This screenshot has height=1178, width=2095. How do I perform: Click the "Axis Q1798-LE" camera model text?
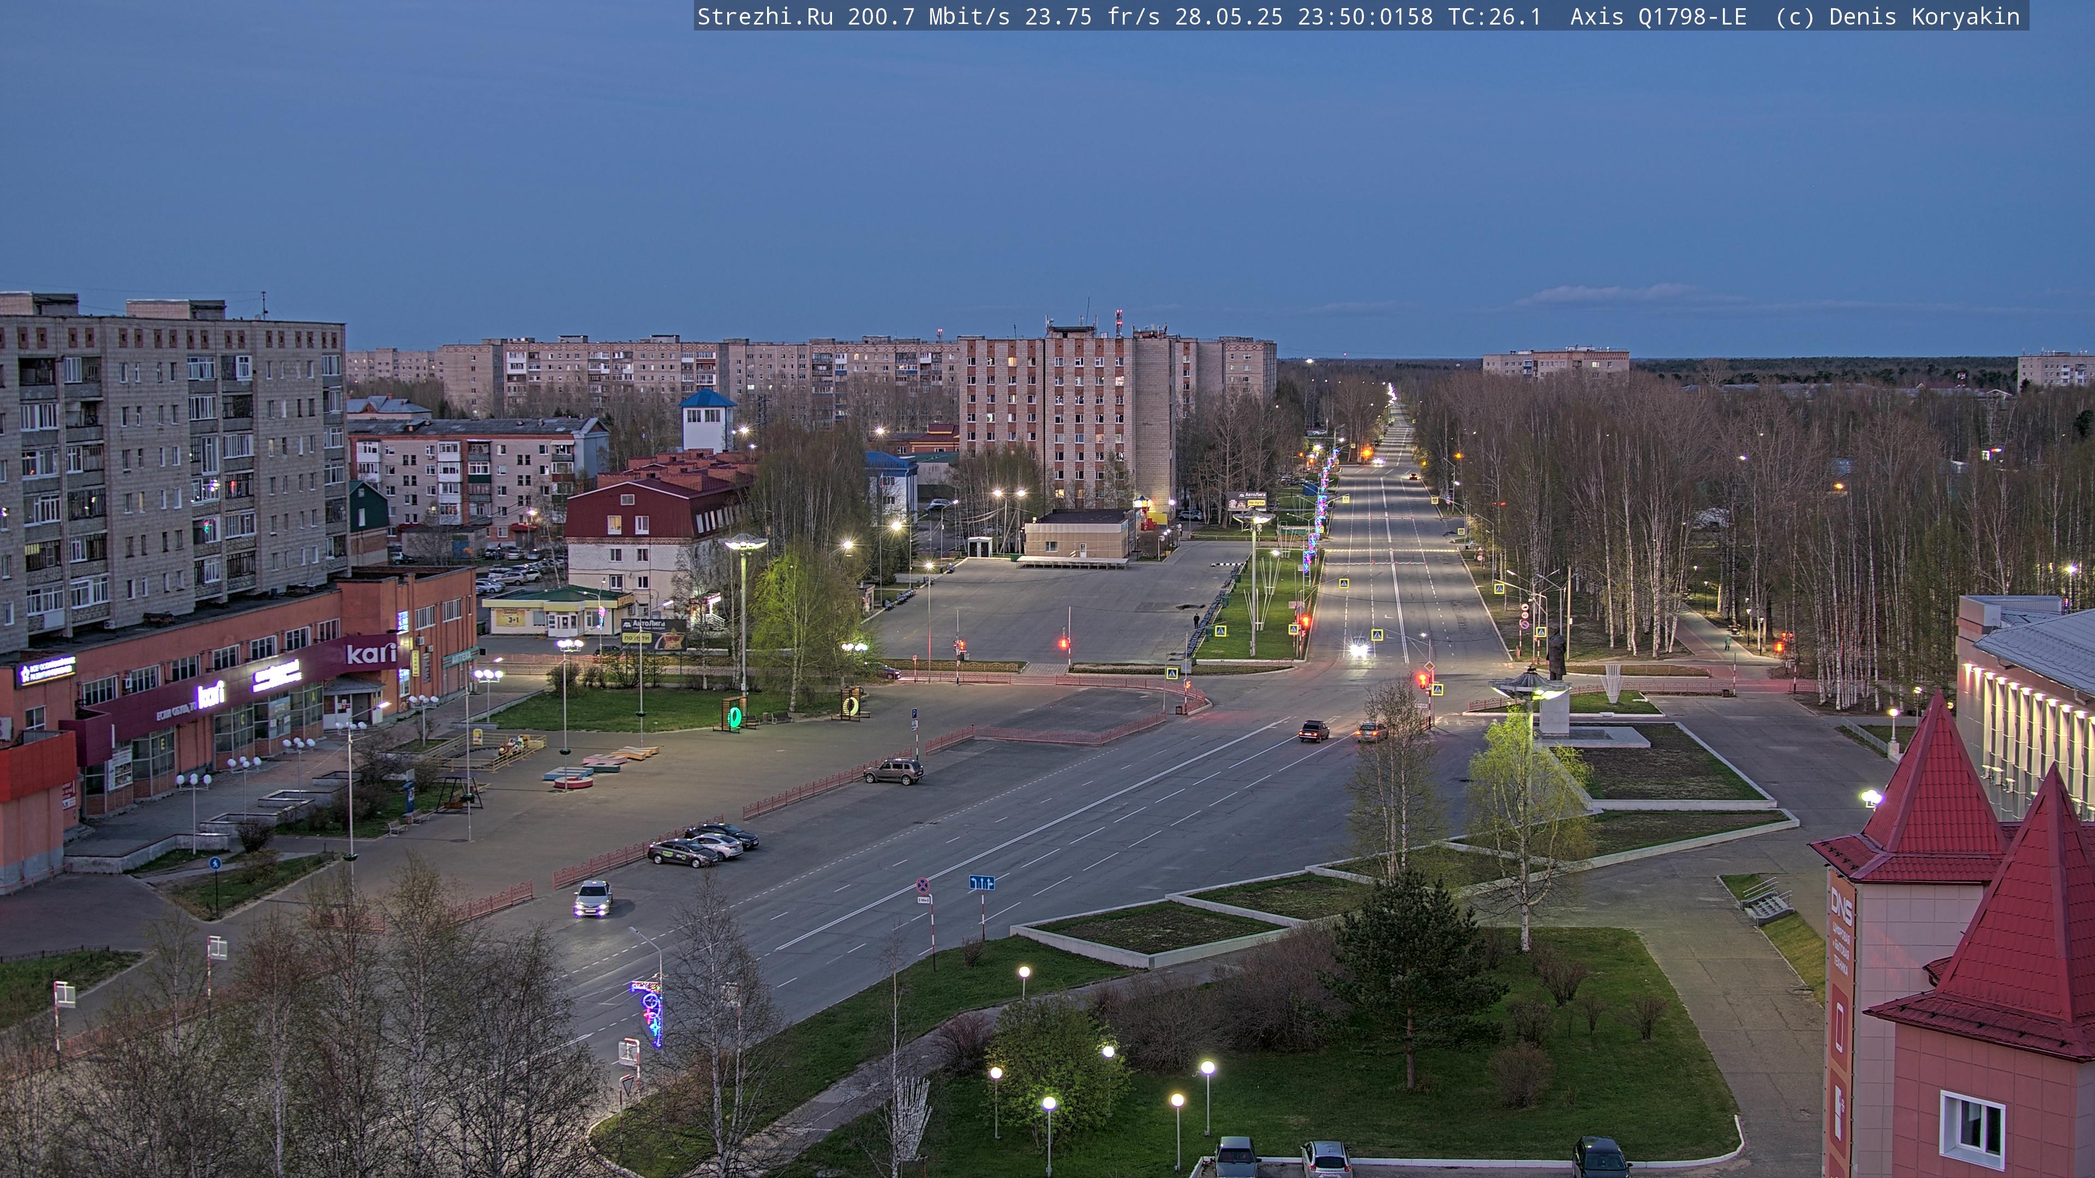coord(1659,17)
